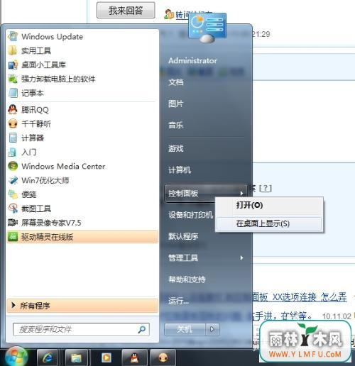Choose 打开(O) in the context menu

tap(269, 205)
